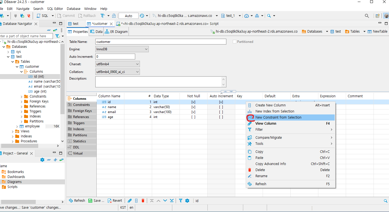Click the Auto Increment value field
389x212 pixels.
115,57
